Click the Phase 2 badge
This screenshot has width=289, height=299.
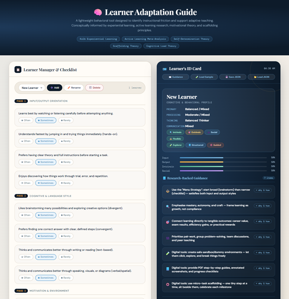click(21, 196)
